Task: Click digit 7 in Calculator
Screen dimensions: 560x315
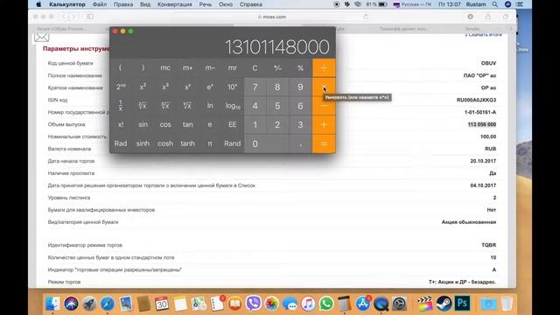Action: click(255, 87)
